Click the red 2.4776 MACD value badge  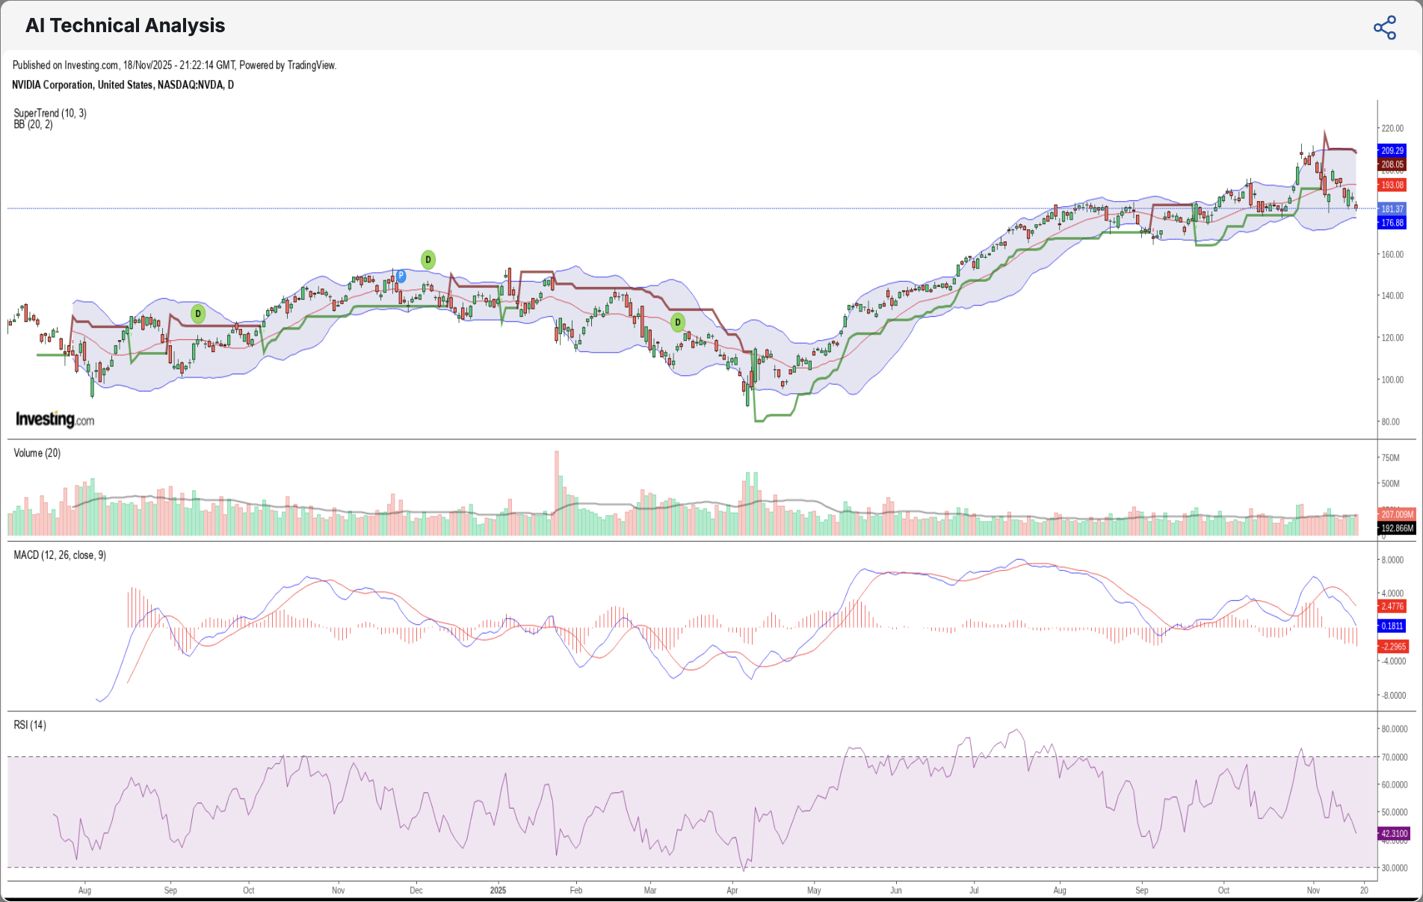point(1393,606)
